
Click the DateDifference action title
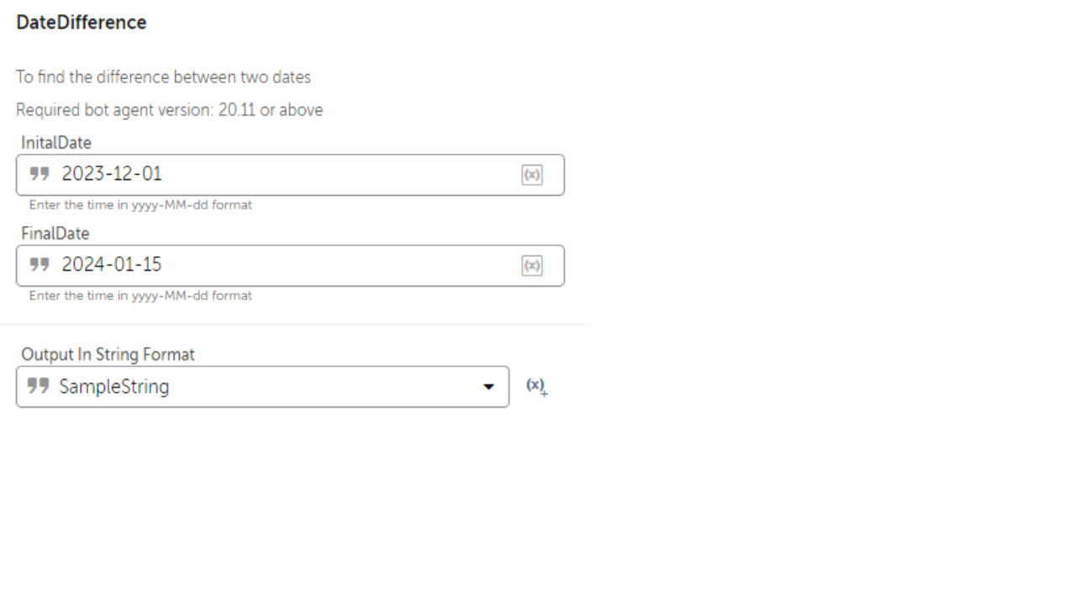point(82,23)
